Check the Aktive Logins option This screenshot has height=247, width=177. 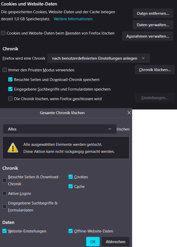[x=4, y=194]
